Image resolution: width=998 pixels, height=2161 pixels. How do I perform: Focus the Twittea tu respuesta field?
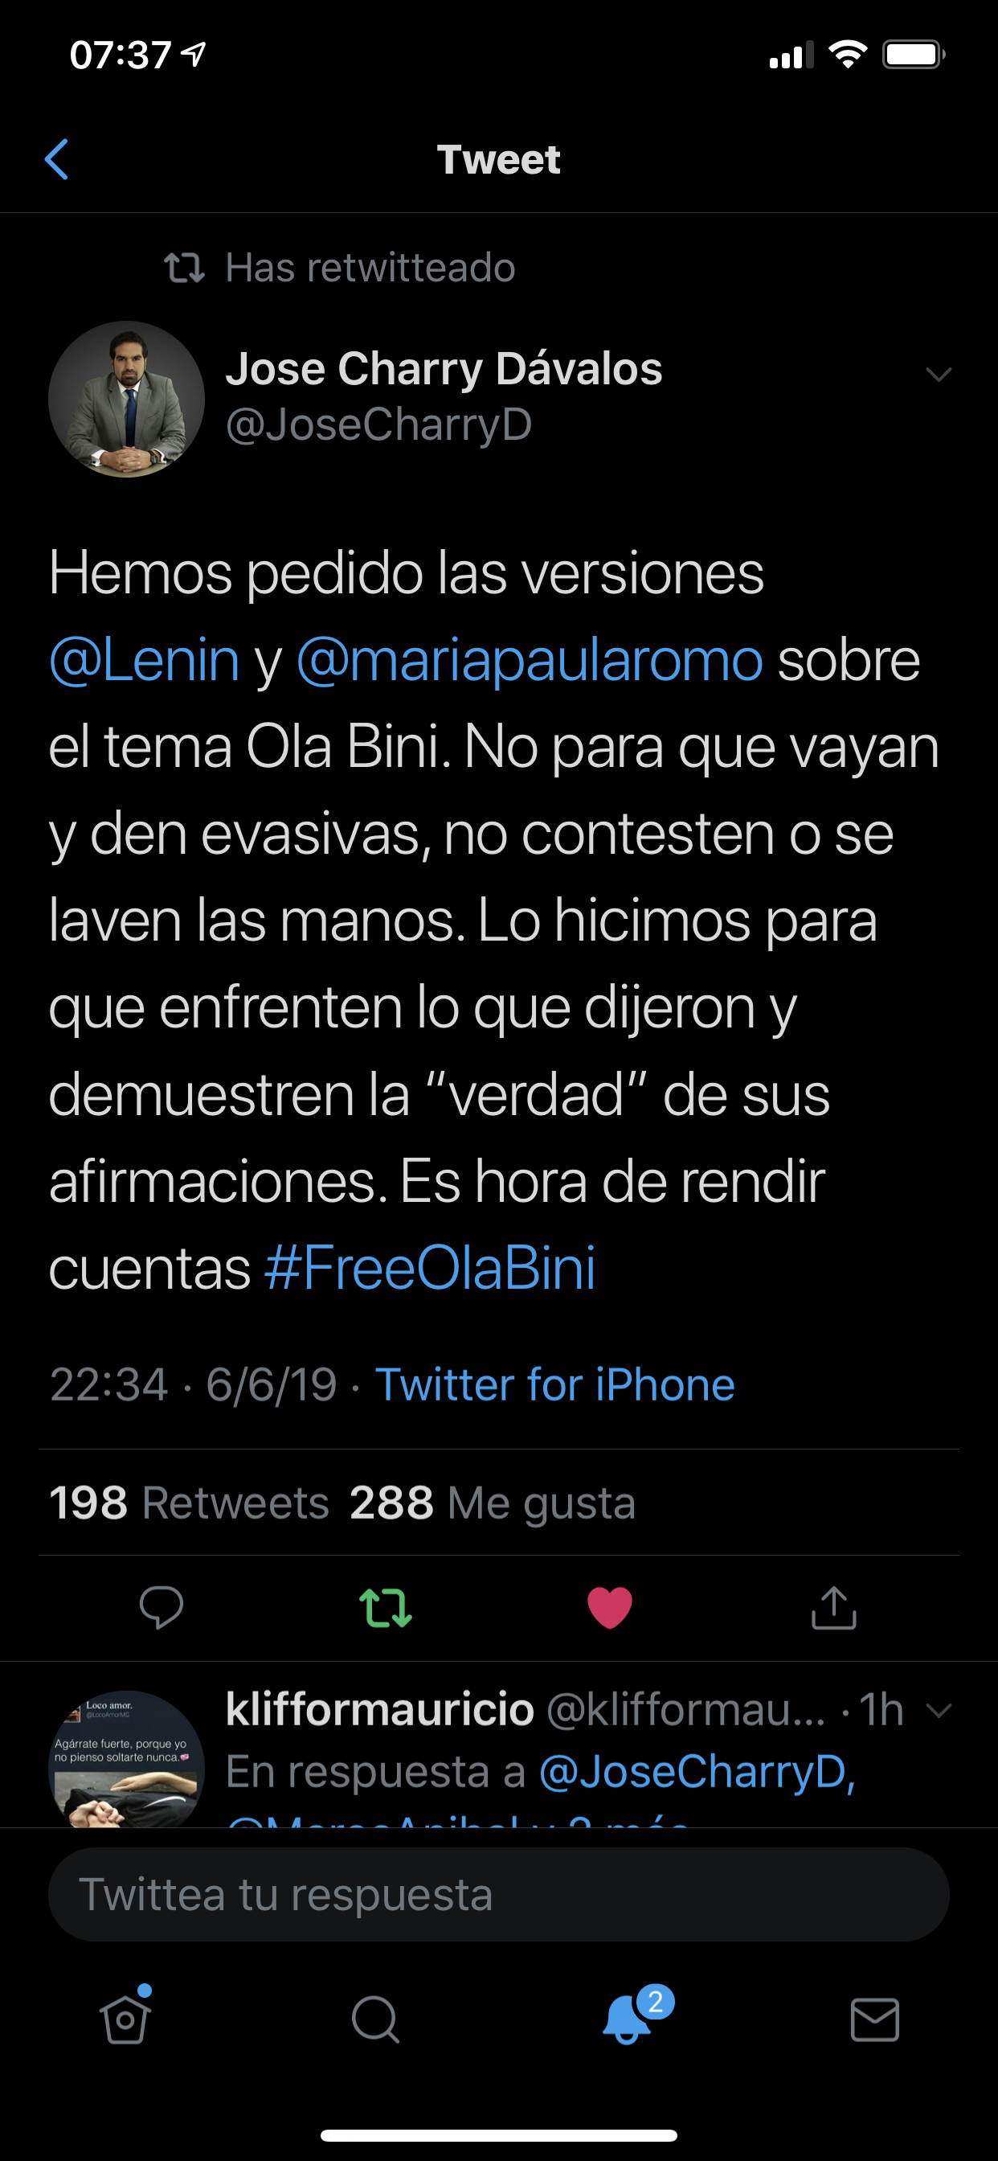(498, 1894)
